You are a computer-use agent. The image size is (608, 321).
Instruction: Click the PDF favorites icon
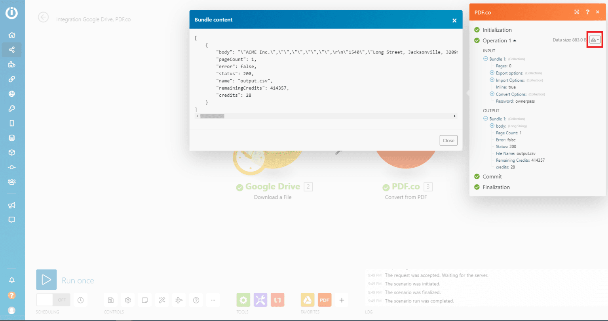[x=325, y=300]
